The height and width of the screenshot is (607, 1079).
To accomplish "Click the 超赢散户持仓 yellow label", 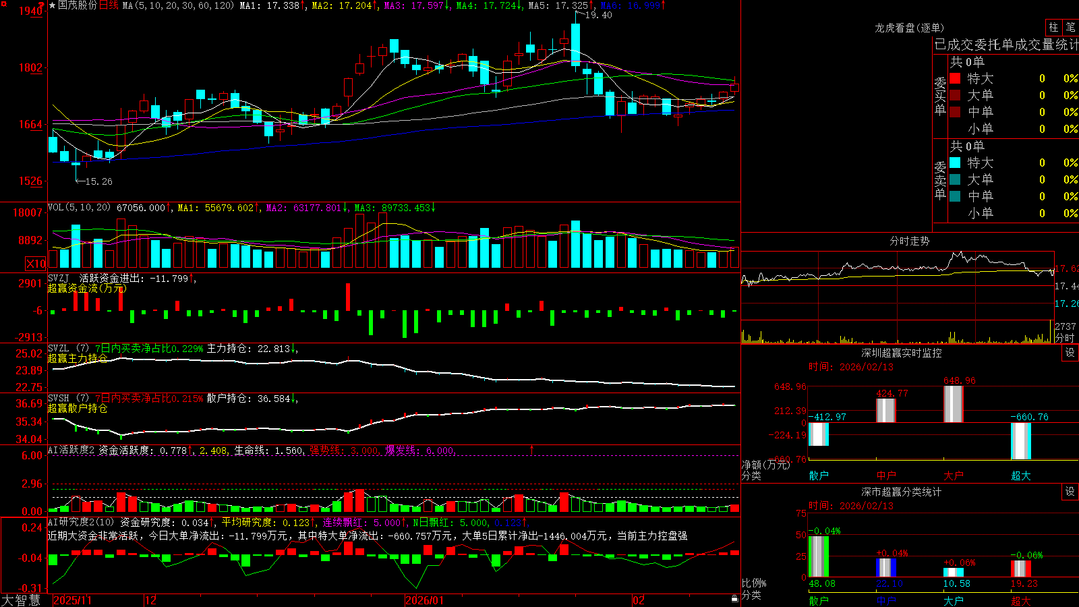I will coord(78,408).
